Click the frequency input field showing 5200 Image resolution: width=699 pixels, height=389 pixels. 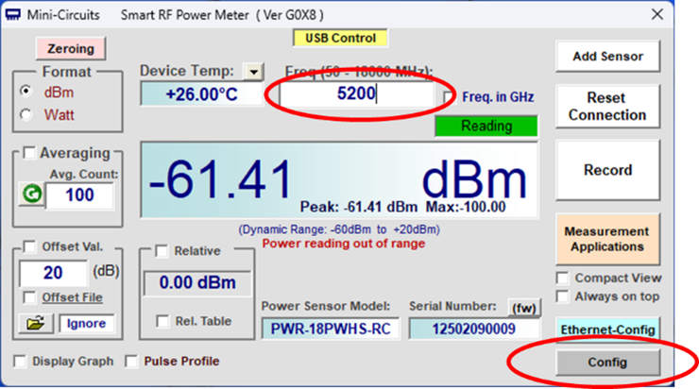pos(356,94)
